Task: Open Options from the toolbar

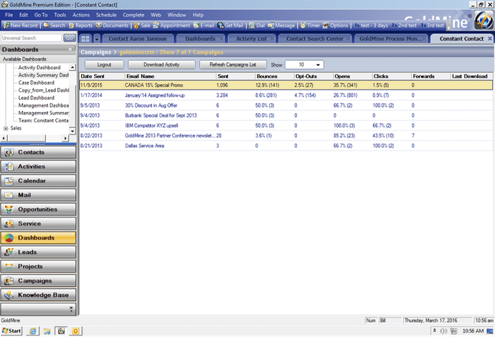Action: (335, 26)
